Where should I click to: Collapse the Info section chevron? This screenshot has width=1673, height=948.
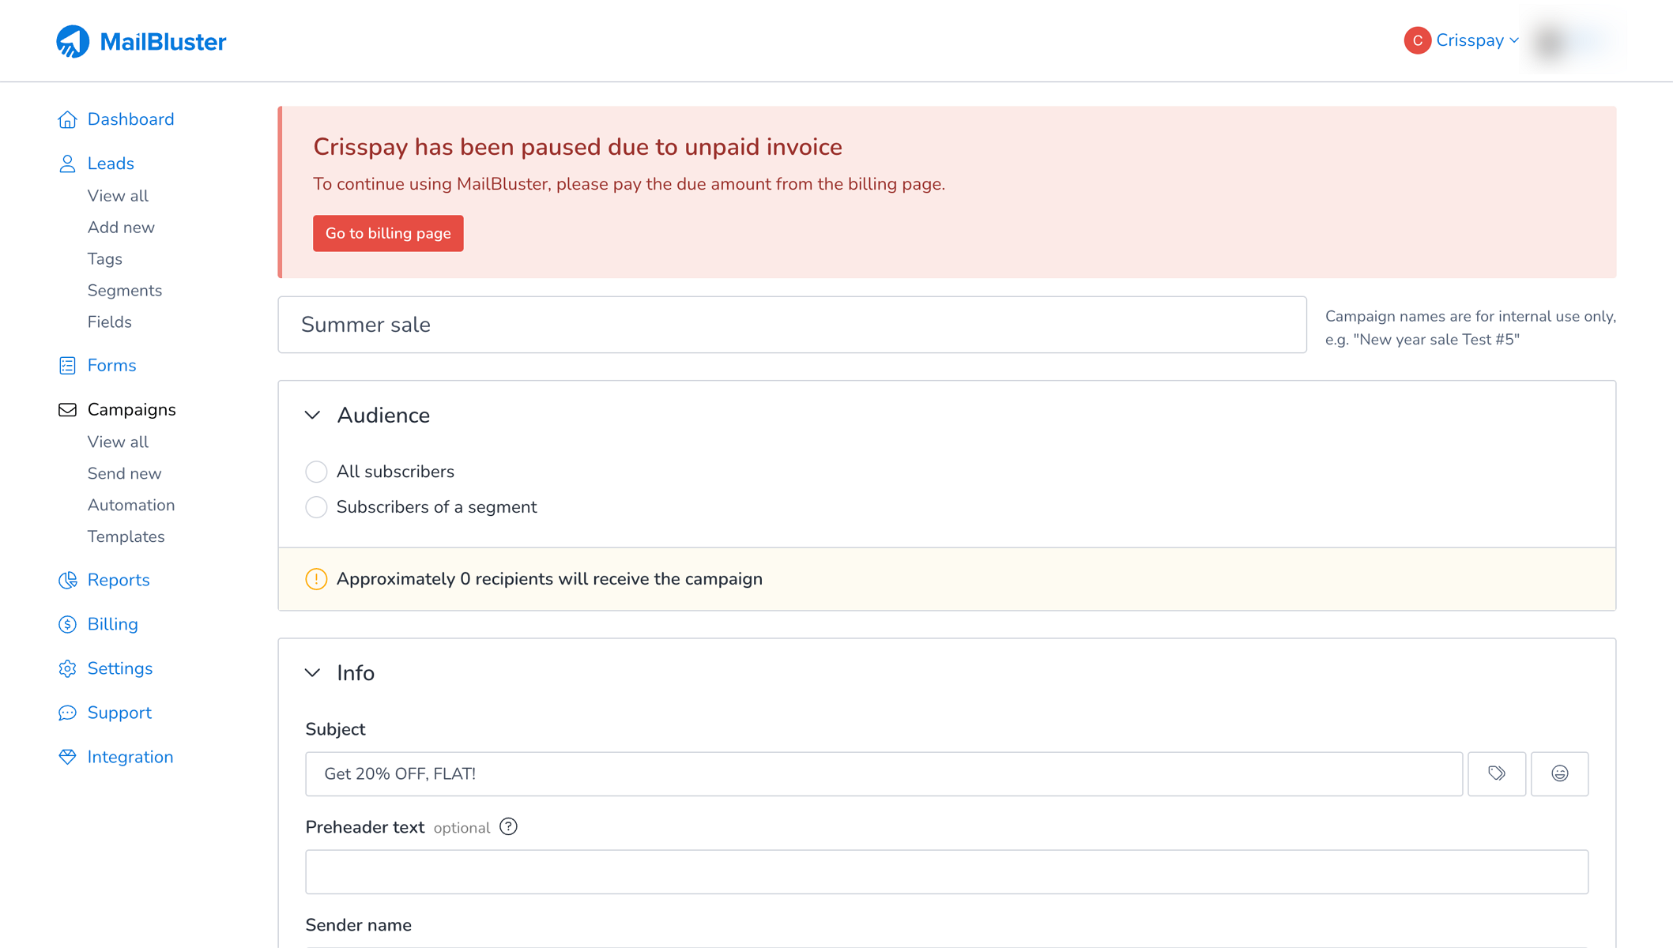pos(313,673)
